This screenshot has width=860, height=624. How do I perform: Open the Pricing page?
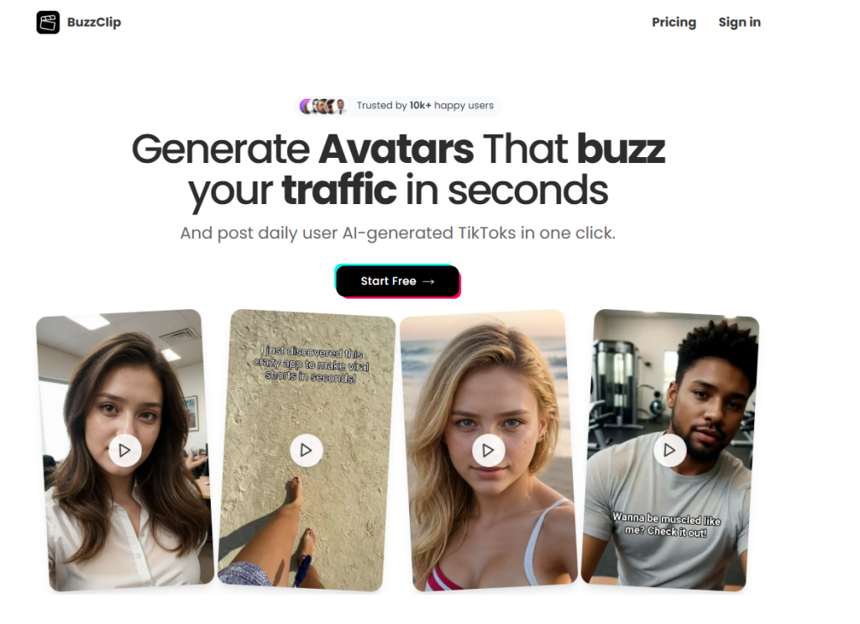pyautogui.click(x=674, y=23)
